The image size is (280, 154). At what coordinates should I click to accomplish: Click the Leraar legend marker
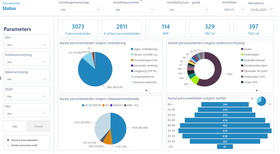[242, 49]
